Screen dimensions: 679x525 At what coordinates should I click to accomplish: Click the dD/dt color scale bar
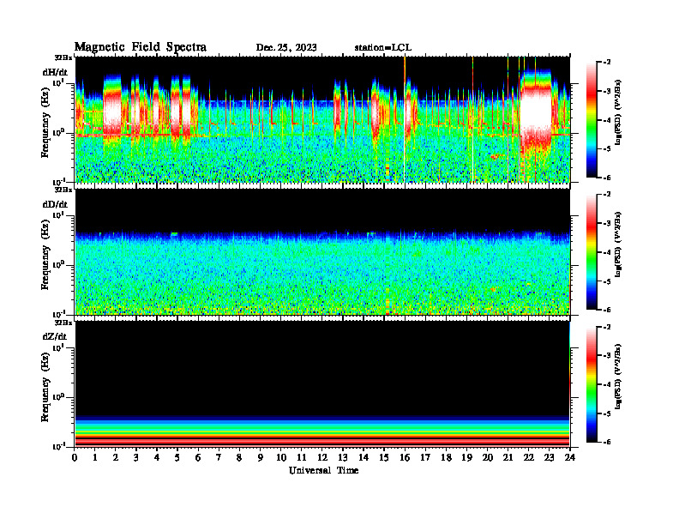pos(592,252)
